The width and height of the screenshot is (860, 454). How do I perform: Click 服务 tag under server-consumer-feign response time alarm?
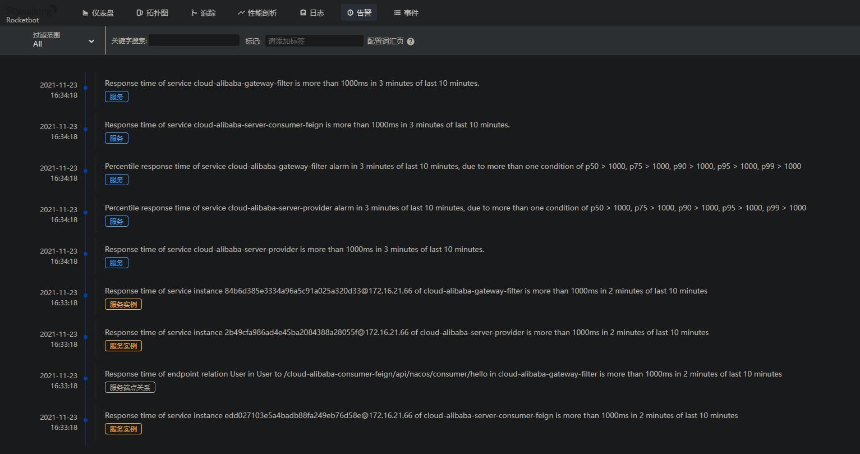click(x=117, y=138)
